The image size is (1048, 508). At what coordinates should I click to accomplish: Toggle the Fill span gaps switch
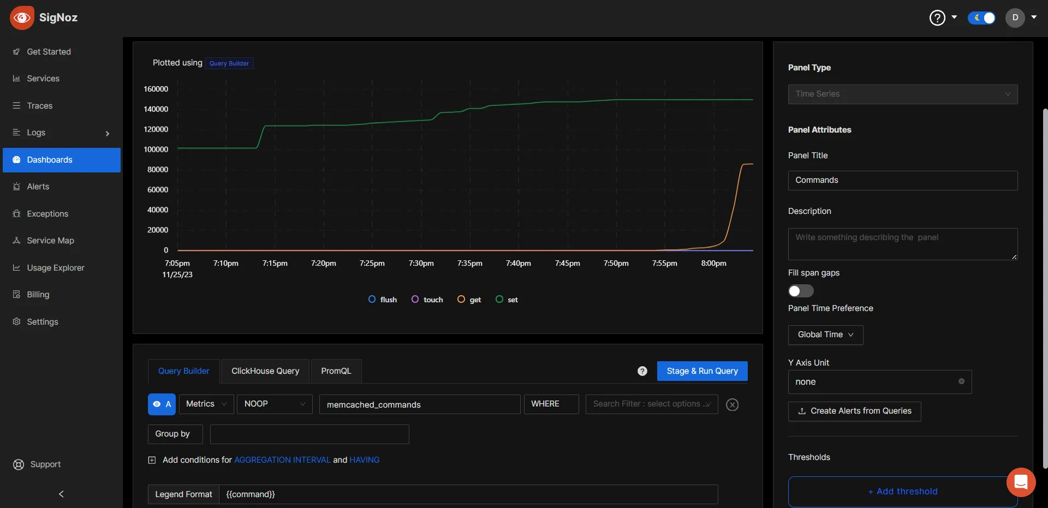point(801,291)
